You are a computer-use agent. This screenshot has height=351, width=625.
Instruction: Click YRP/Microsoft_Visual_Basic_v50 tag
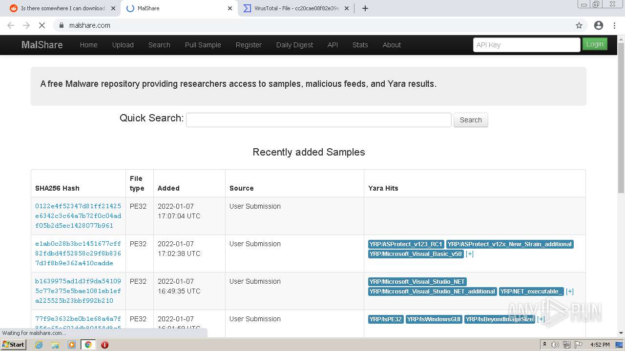tap(416, 254)
